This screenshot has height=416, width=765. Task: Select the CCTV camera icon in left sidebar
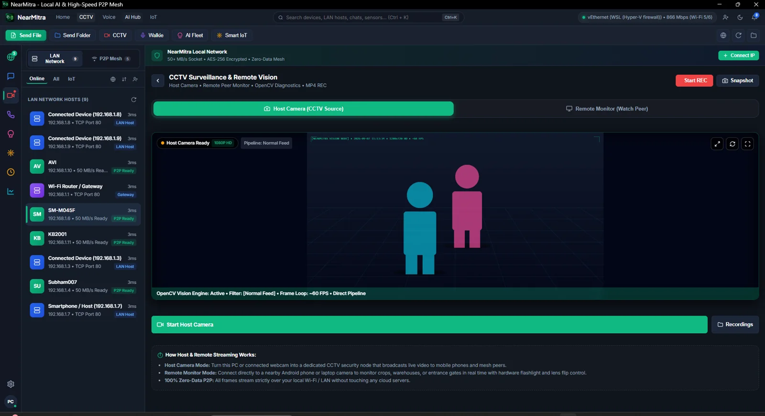pyautogui.click(x=11, y=95)
